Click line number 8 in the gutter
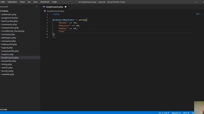The image size is (204, 114). [x=47, y=34]
